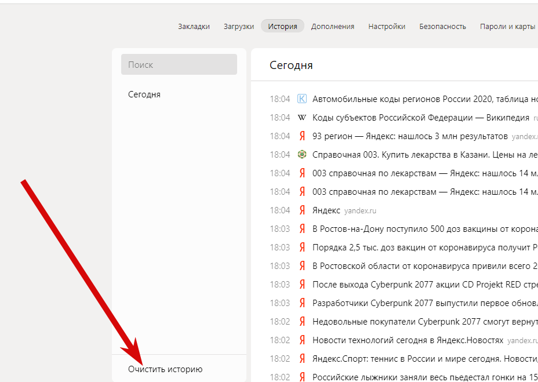Select Сегодня in the left sidebar
538x382 pixels.
click(x=144, y=94)
